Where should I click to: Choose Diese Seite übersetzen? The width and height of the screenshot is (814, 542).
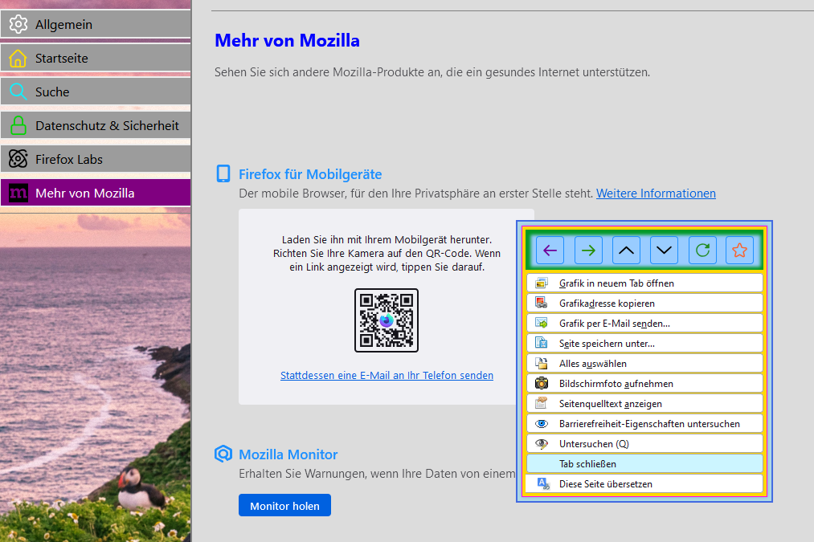click(644, 483)
